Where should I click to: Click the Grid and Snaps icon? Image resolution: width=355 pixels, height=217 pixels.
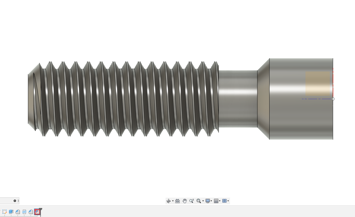216,201
